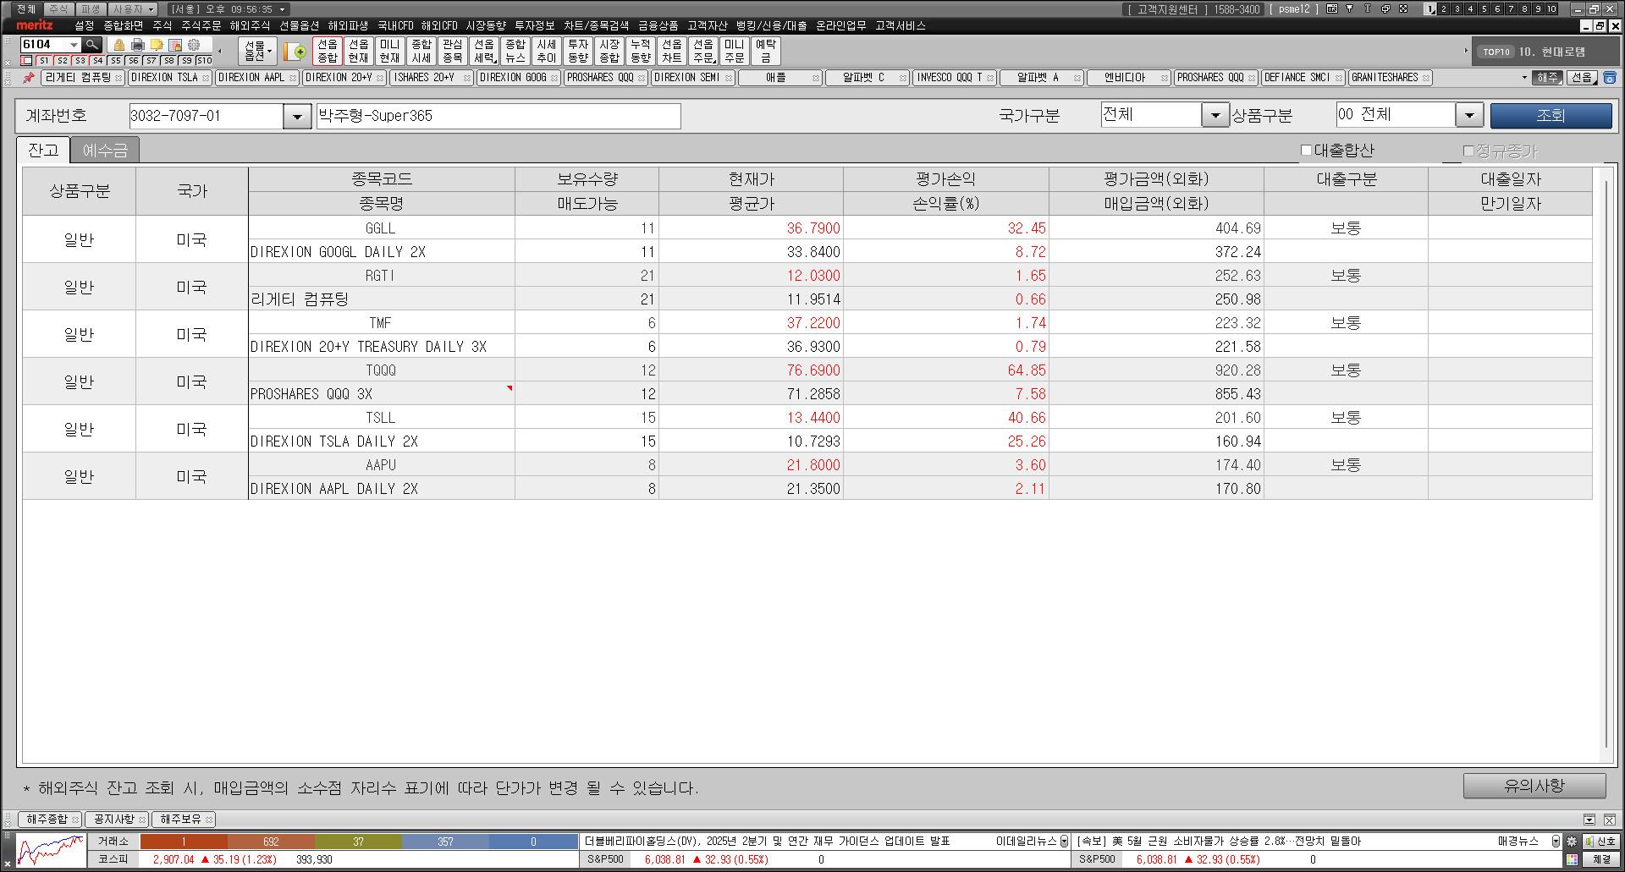Click the 거래소 advance-decline color bar

(x=359, y=842)
